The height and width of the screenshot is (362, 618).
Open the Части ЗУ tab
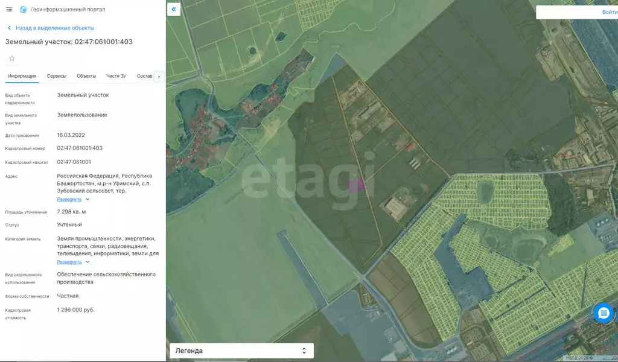(116, 76)
